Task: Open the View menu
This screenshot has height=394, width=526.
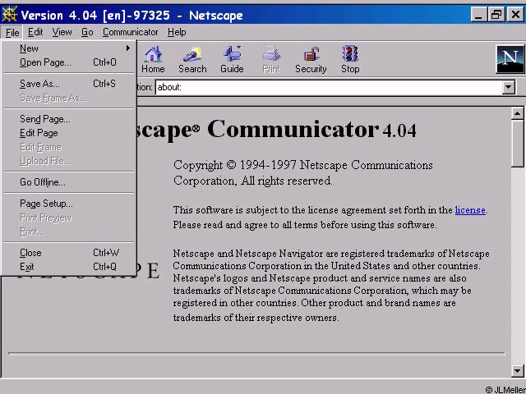Action: coord(62,32)
